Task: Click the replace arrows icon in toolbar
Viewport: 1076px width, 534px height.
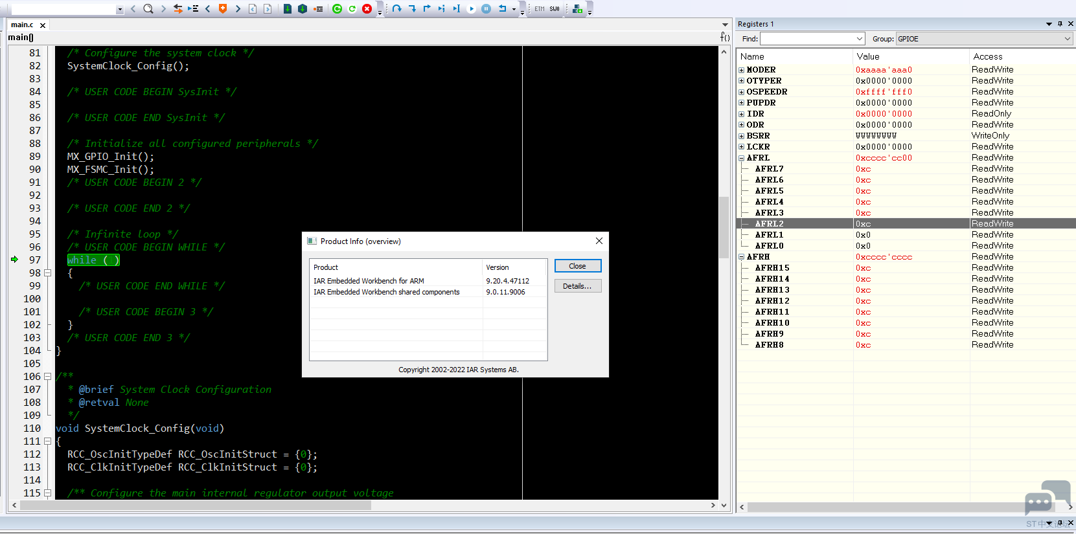Action: point(177,9)
